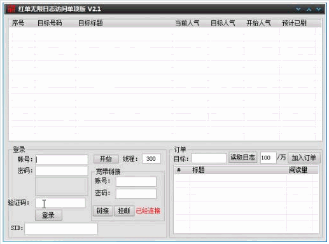
Task: Click the middle up-arrow title bar icon
Action: (309, 10)
